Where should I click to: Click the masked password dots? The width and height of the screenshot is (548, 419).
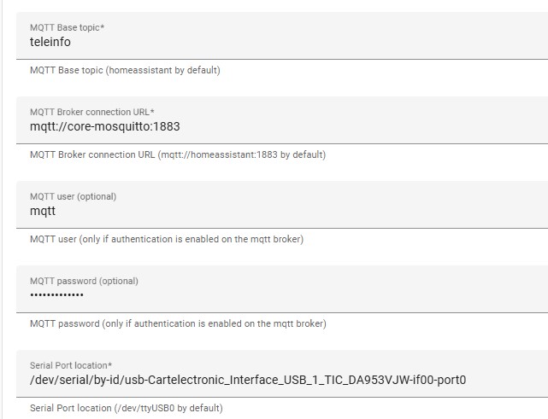tap(56, 295)
